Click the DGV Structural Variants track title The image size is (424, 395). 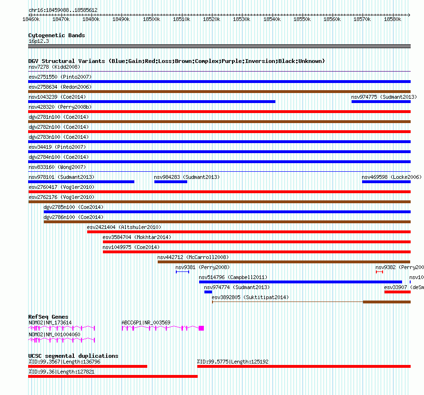pyautogui.click(x=177, y=61)
